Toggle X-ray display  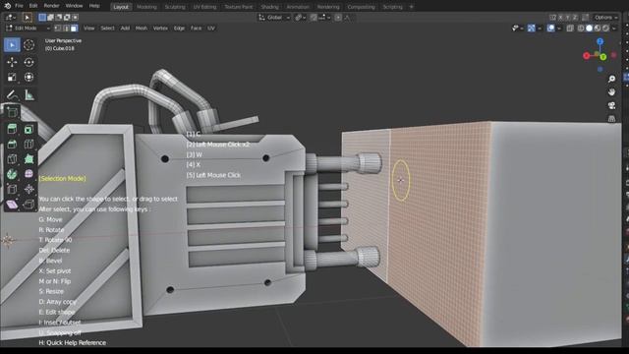click(570, 29)
